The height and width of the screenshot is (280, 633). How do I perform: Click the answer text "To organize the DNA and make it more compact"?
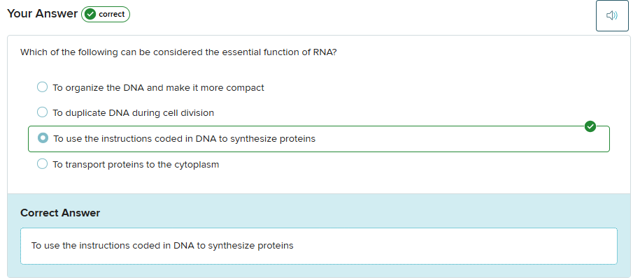(x=158, y=88)
